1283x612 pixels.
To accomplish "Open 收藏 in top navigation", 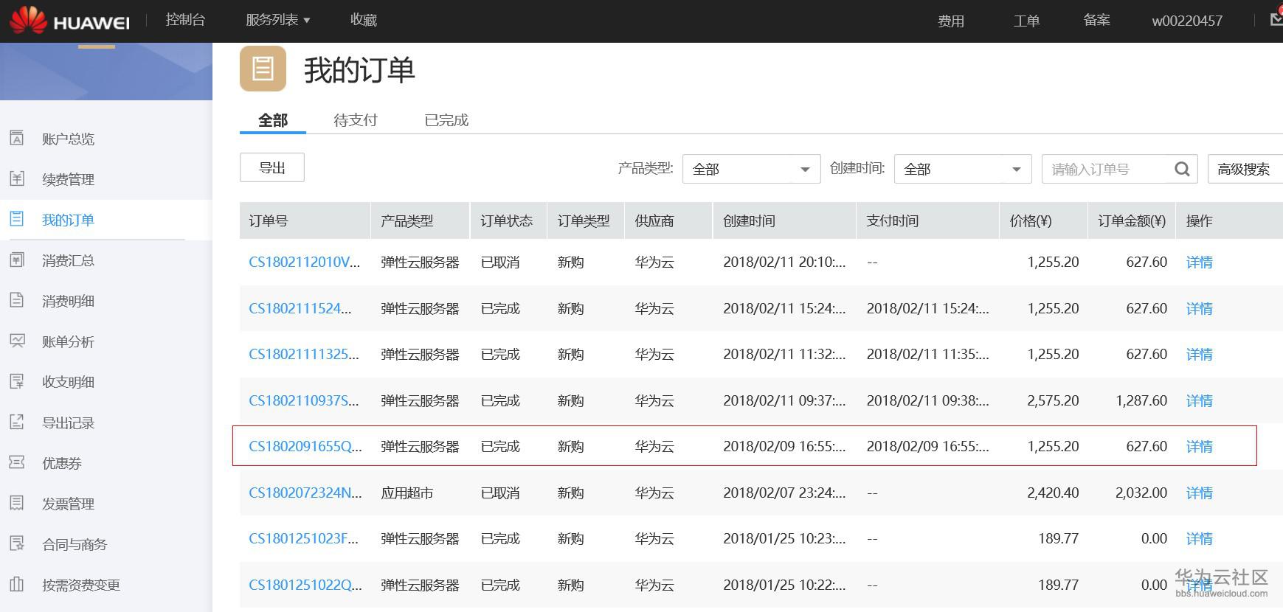I will (364, 20).
